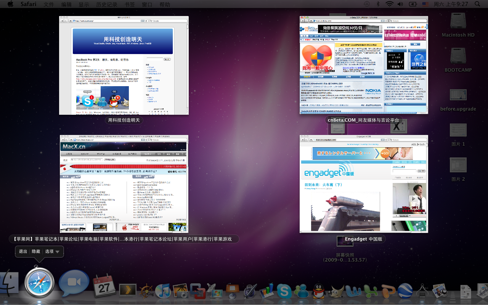Image resolution: width=488 pixels, height=305 pixels.
Task: Open the 文件 menu
Action: (49, 4)
